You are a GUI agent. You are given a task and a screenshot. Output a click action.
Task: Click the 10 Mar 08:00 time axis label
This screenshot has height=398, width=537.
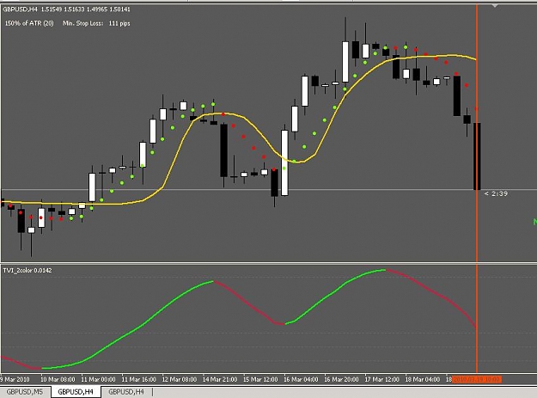[58, 379]
